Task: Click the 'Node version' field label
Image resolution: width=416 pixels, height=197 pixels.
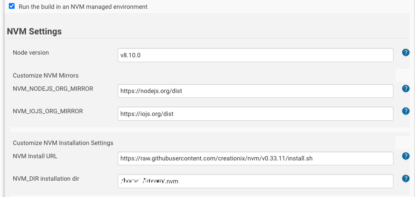Action: 31,52
